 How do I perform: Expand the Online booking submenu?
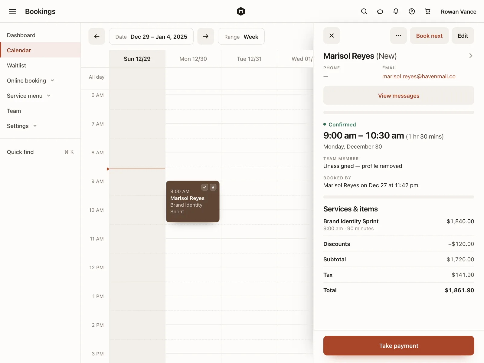point(52,80)
